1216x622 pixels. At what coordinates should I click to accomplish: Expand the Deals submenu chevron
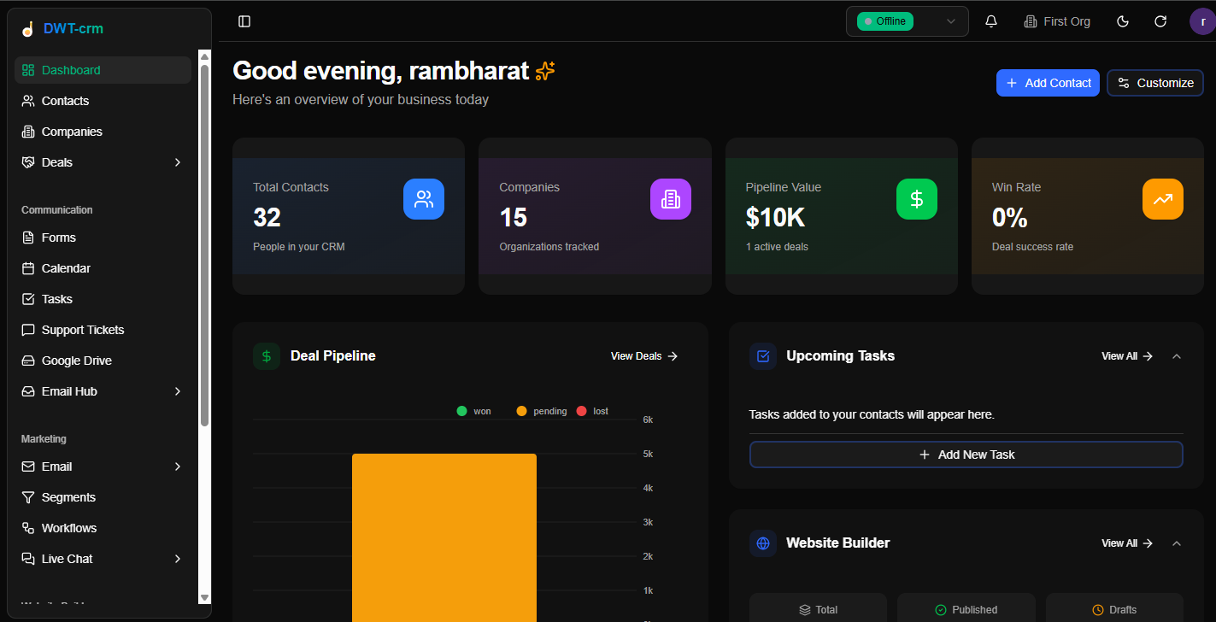pyautogui.click(x=178, y=162)
